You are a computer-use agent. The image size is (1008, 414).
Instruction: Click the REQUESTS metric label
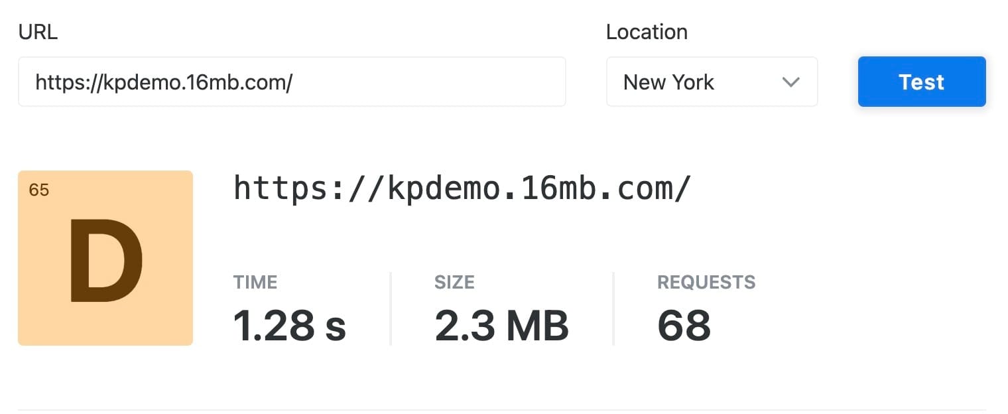point(706,282)
